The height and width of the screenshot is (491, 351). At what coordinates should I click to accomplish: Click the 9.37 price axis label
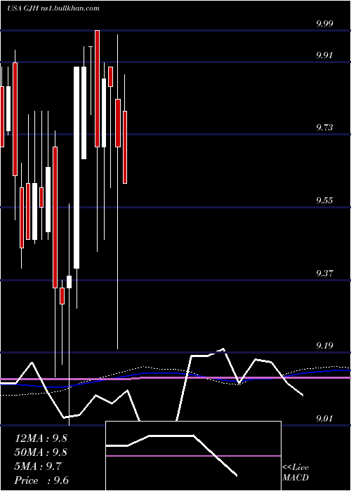click(x=325, y=273)
